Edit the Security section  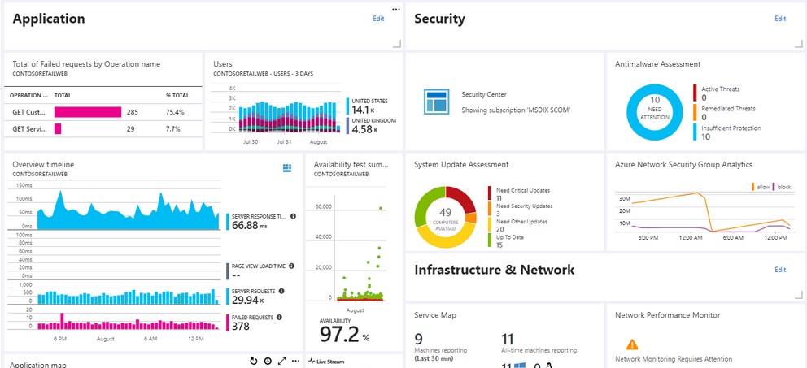pyautogui.click(x=780, y=19)
